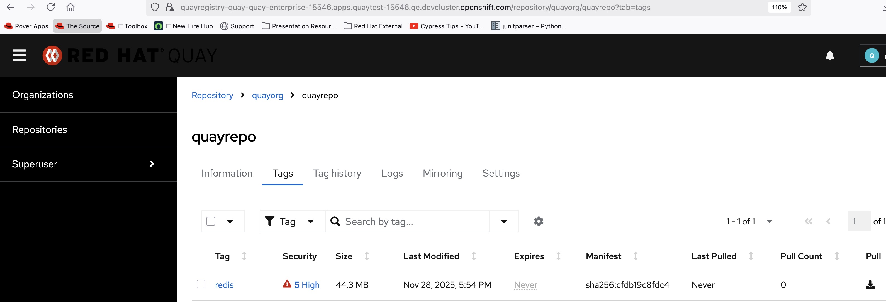
Task: Open the tag table settings gear
Action: tap(539, 221)
